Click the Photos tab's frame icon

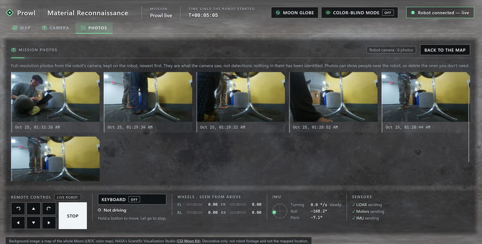point(83,28)
